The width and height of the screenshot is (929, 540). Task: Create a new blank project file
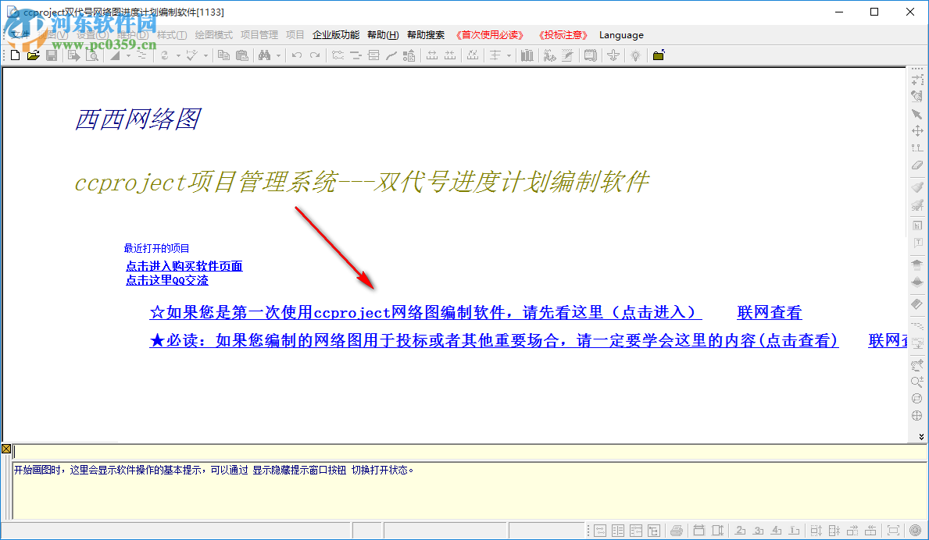[x=14, y=55]
